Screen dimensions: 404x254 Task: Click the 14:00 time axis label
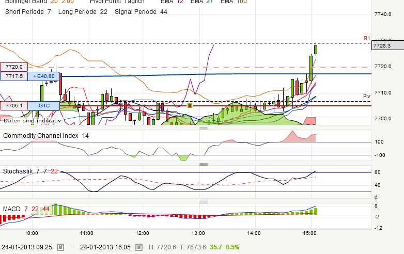pos(254,233)
